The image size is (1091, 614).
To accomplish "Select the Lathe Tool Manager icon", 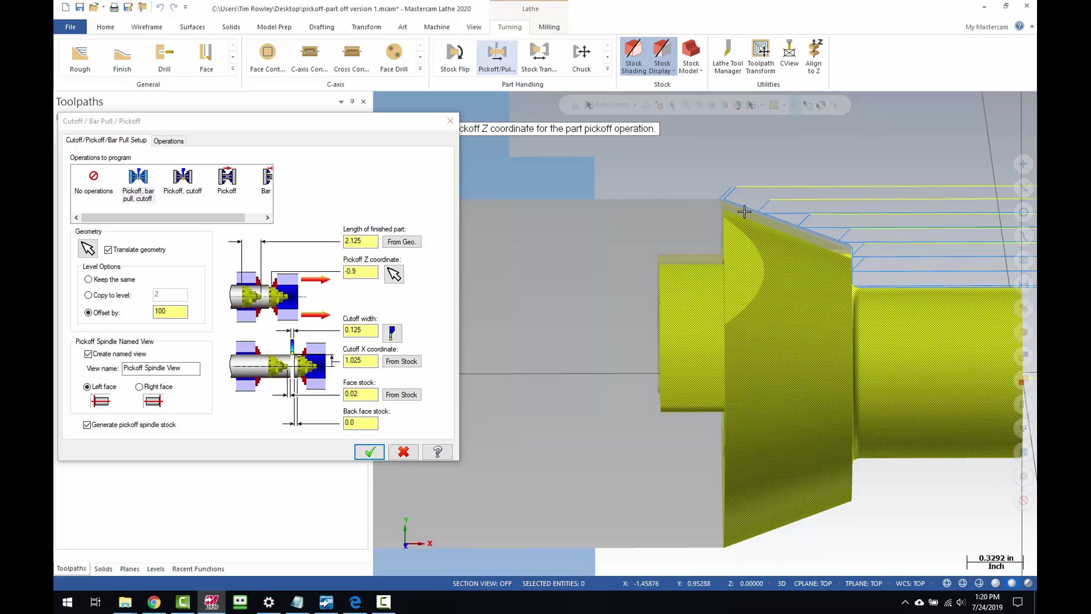I will point(727,57).
